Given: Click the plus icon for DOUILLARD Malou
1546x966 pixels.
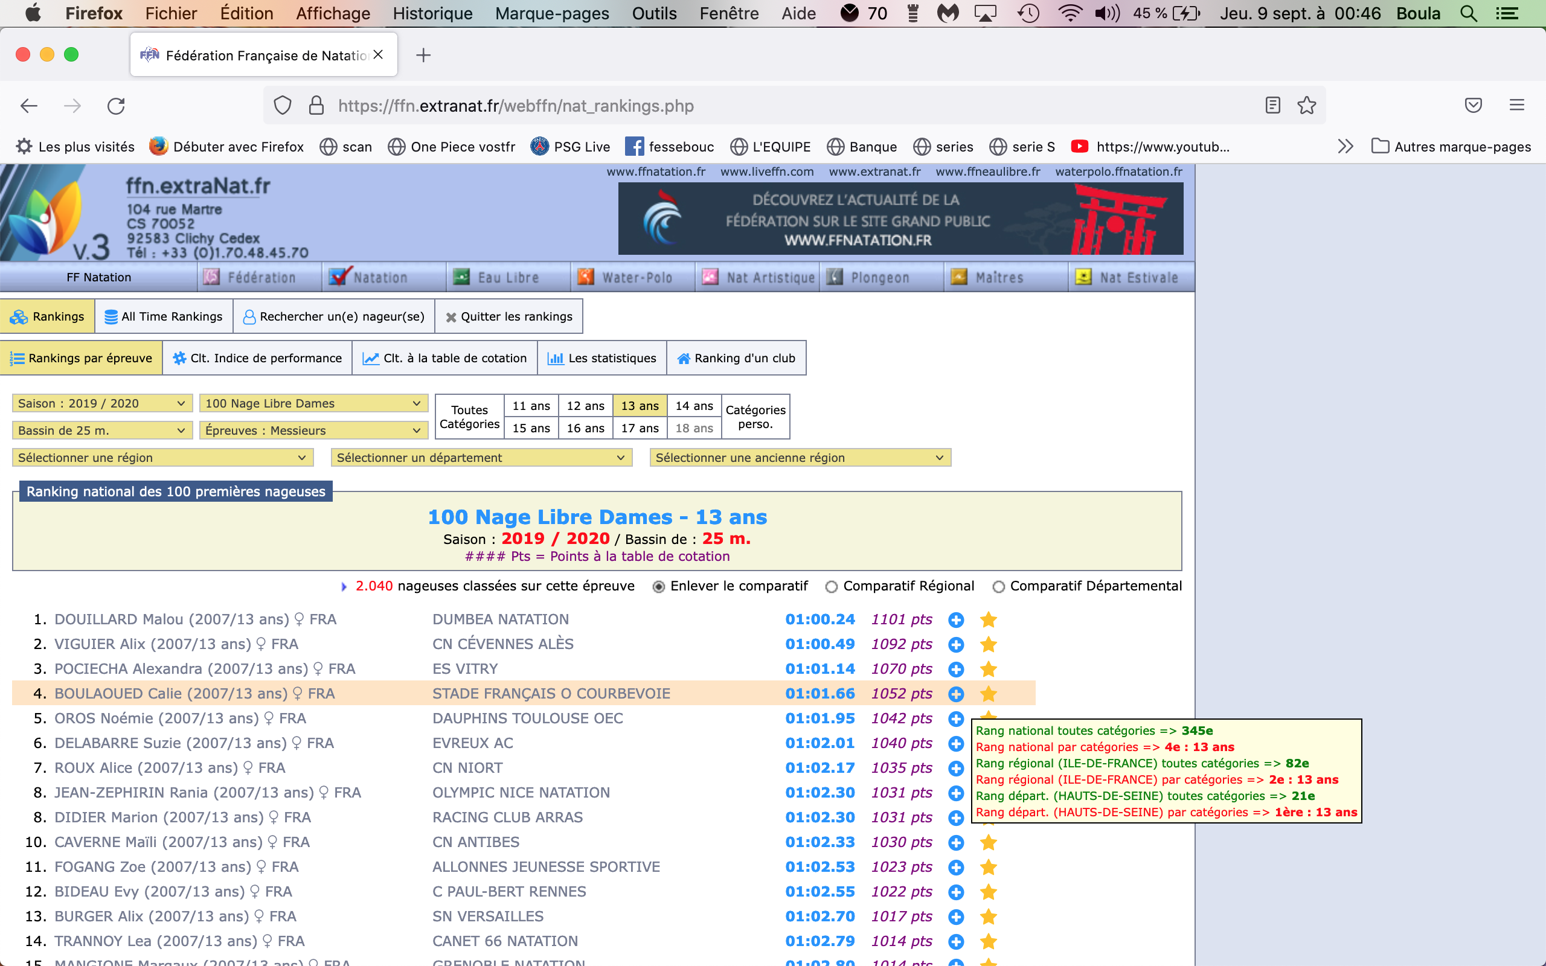Looking at the screenshot, I should pyautogui.click(x=956, y=619).
